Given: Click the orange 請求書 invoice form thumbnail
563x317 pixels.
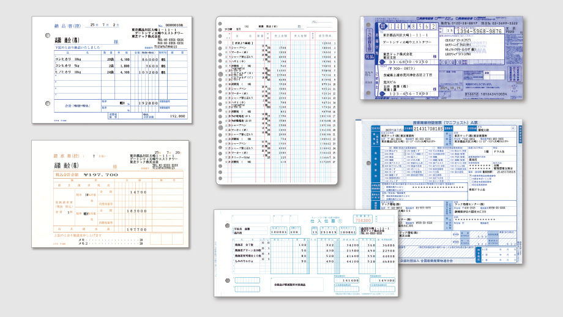Looking at the screenshot, I should tap(110, 193).
